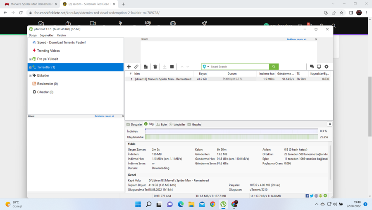Expand the Pro ya Yükselt node
This screenshot has height=210, width=372.
coord(30,59)
